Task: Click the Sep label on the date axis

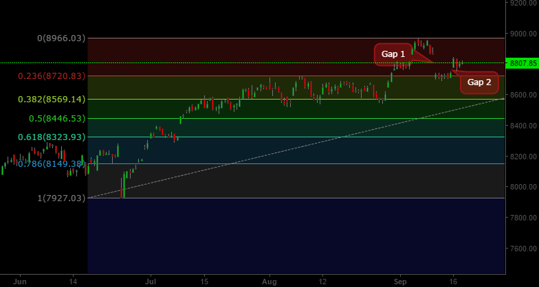Action: (x=400, y=282)
